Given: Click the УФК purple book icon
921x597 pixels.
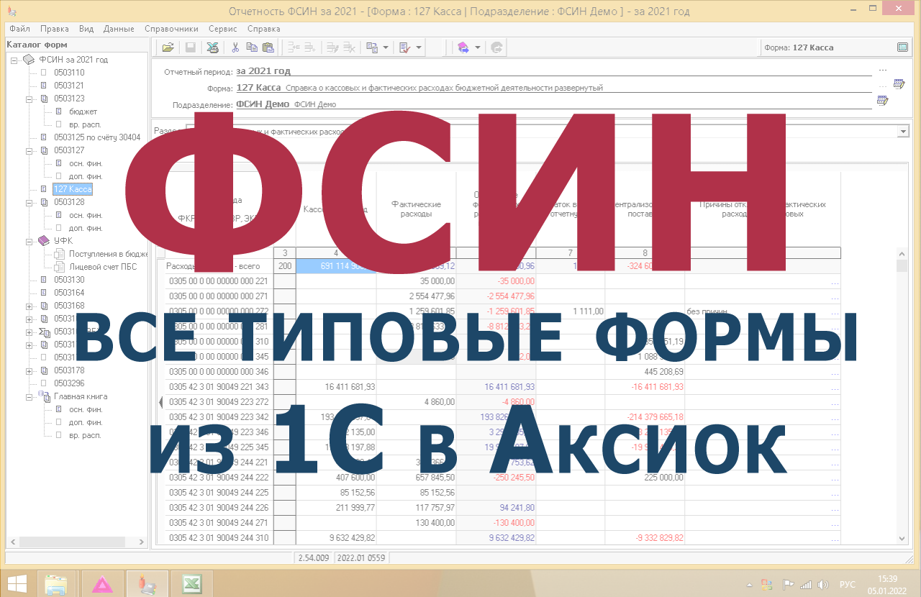Looking at the screenshot, I should click(44, 241).
